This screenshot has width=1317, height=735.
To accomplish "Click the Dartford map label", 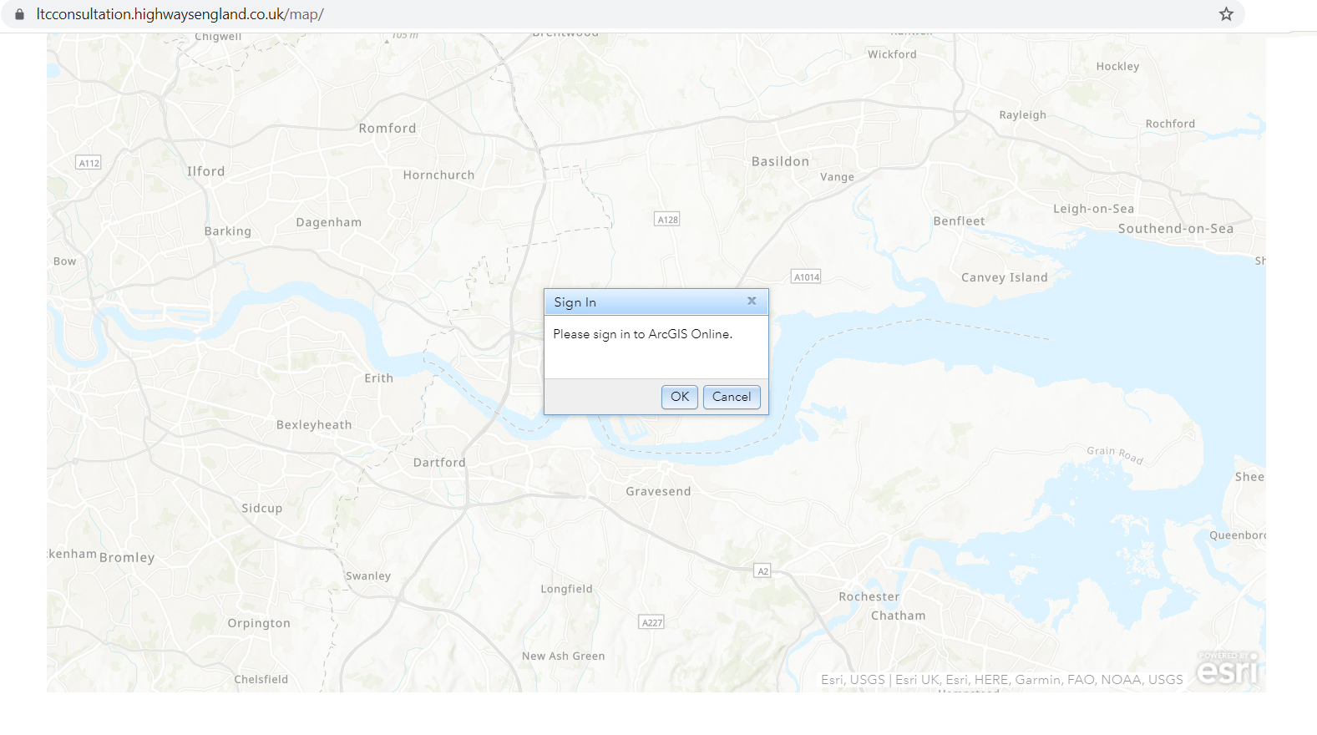I will 439,463.
